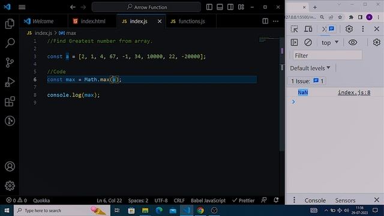Open Console settings gear
384x216 pixels.
[x=376, y=43]
